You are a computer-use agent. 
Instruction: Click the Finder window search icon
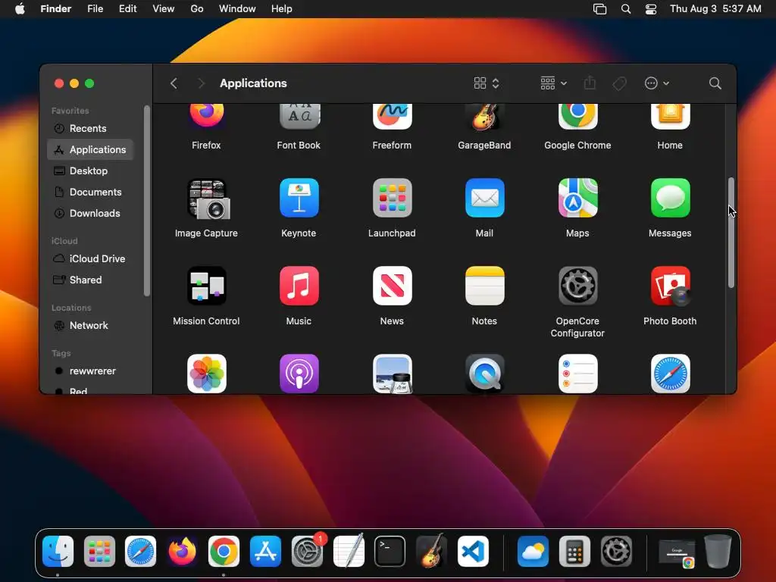click(x=715, y=83)
